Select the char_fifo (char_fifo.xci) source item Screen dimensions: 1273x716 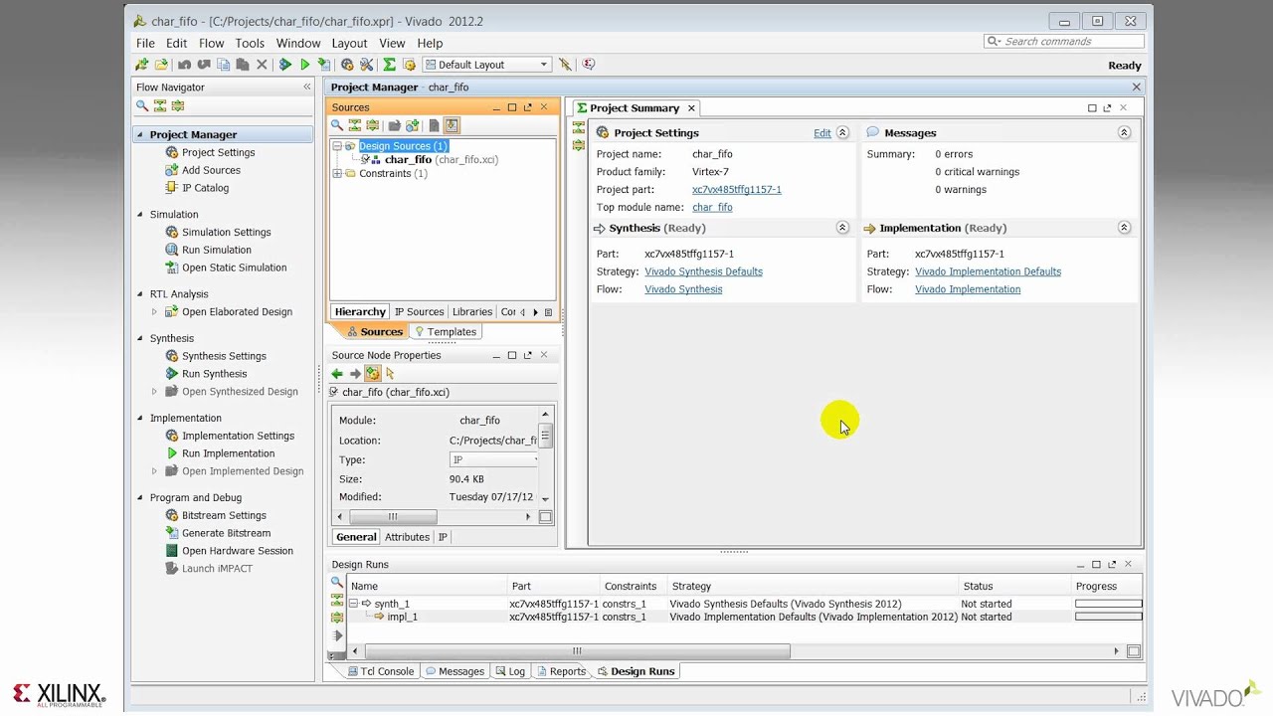tap(441, 159)
